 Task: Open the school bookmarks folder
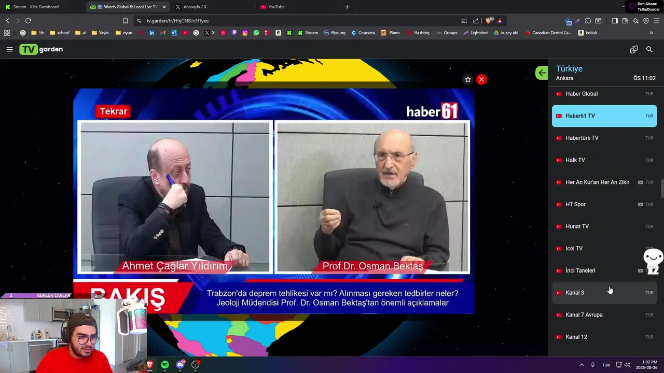[60, 33]
